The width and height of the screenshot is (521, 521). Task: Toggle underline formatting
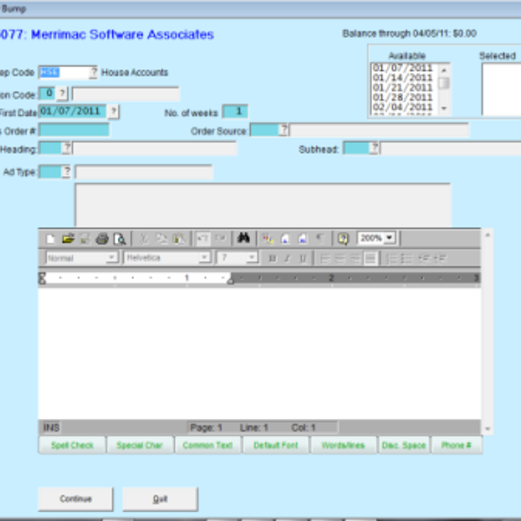pos(303,258)
